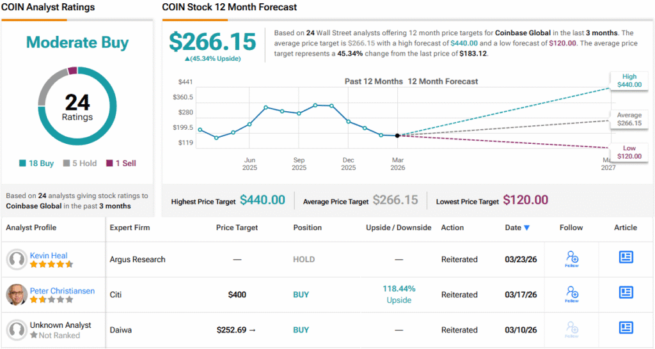Click Highest Price Target $440.00 value
Viewport: 655px width, 349px height.
coord(262,200)
